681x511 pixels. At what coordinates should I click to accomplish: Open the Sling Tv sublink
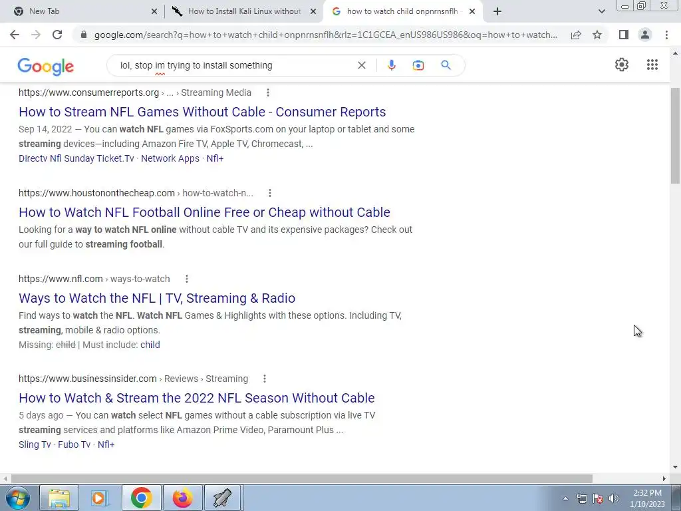pyautogui.click(x=35, y=444)
